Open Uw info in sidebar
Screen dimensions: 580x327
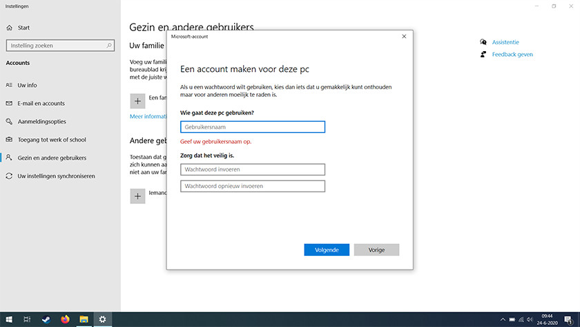coord(27,85)
